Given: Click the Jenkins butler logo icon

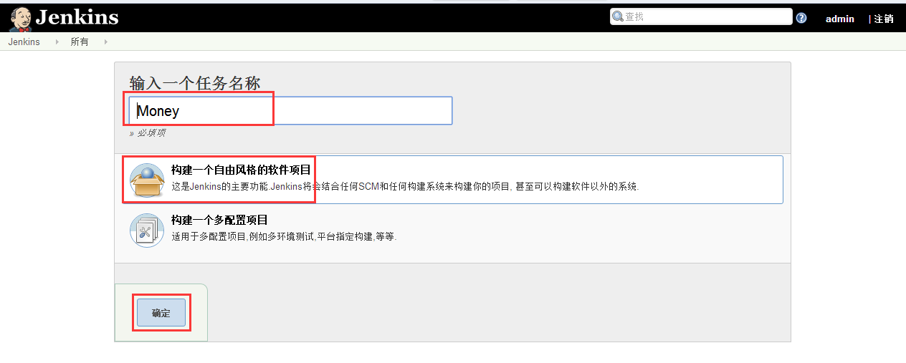Looking at the screenshot, I should coord(20,19).
